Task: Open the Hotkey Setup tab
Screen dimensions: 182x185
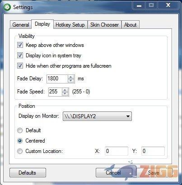Action: point(70,25)
